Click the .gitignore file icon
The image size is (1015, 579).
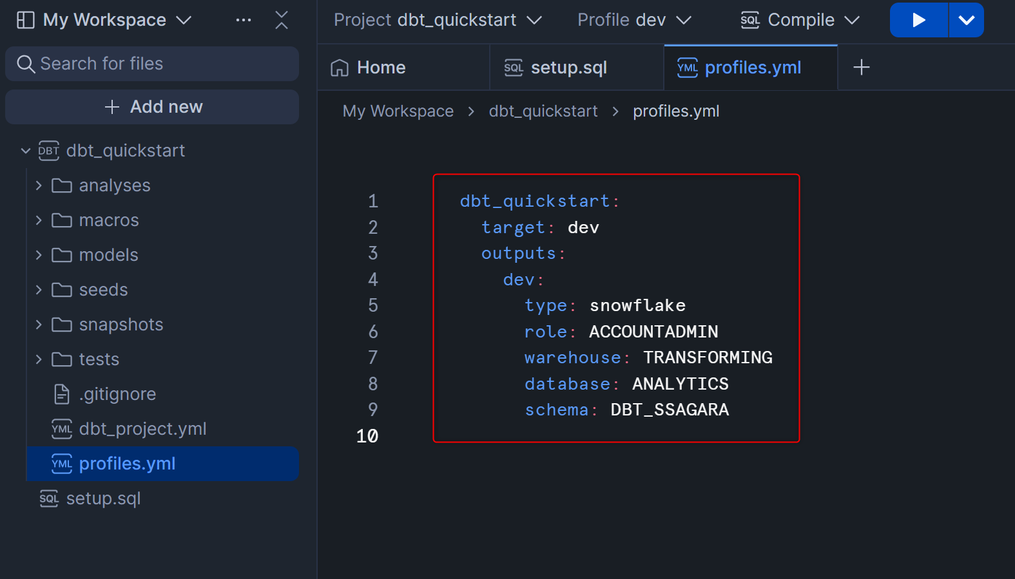point(62,394)
